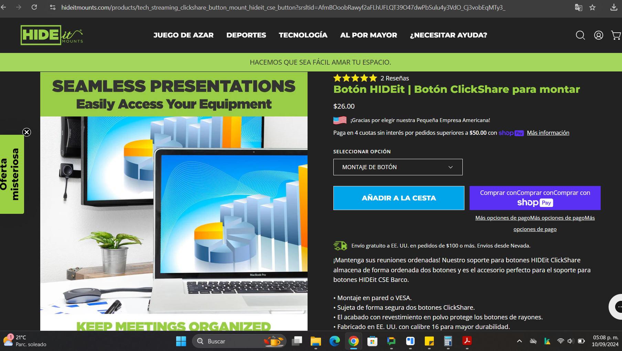Open Task View from the taskbar
The width and height of the screenshot is (622, 351).
[297, 341]
